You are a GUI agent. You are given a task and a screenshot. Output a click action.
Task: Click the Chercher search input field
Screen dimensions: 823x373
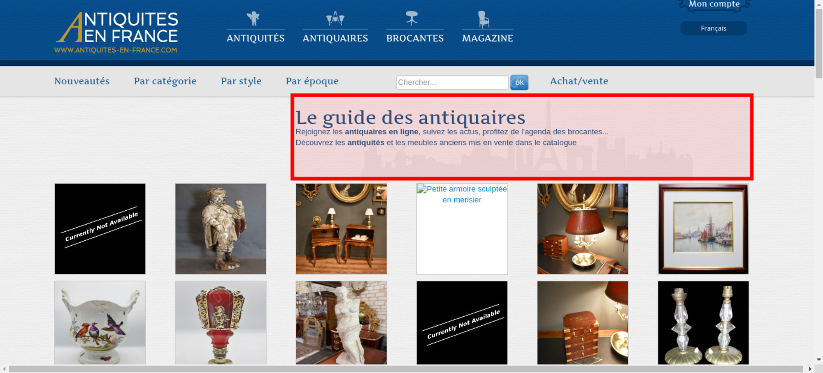(x=452, y=82)
